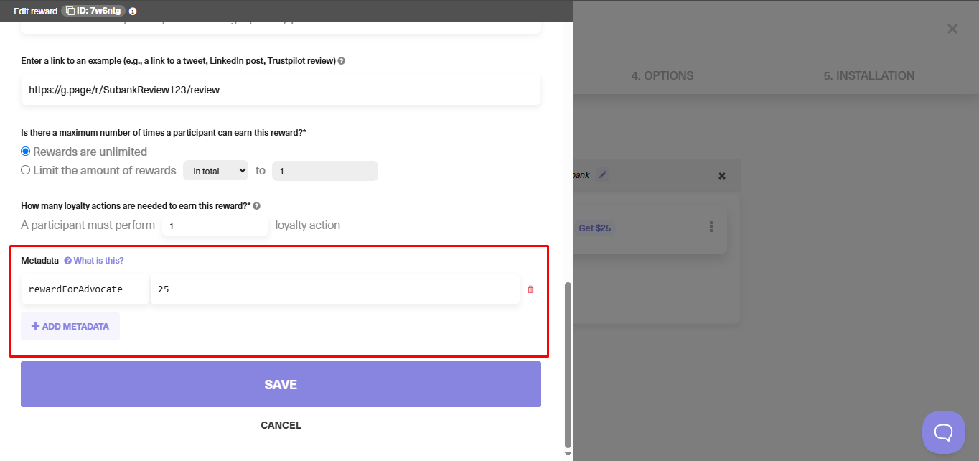This screenshot has height=461, width=979.
Task: Open the chat support bubble
Action: coord(943,432)
